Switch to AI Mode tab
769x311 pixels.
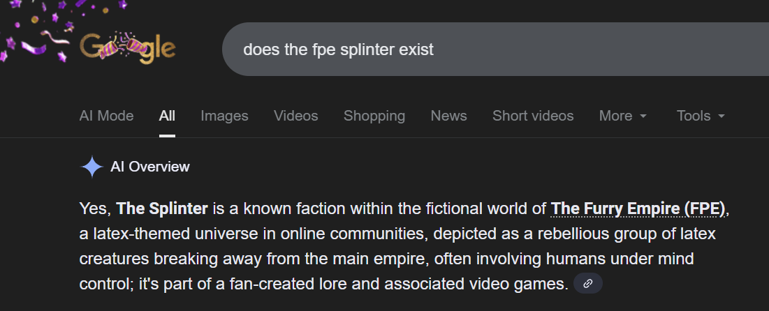(106, 116)
